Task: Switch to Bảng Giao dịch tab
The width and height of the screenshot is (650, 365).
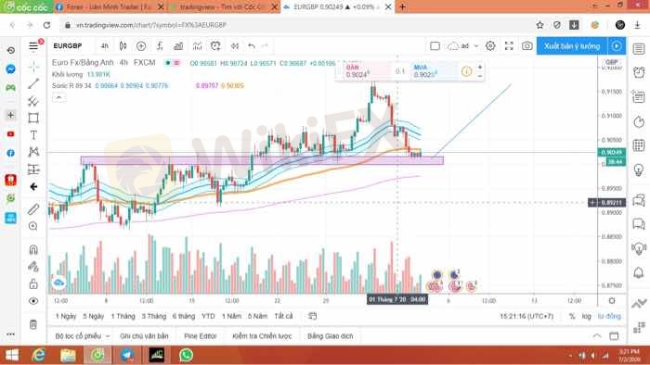Action: (x=330, y=336)
